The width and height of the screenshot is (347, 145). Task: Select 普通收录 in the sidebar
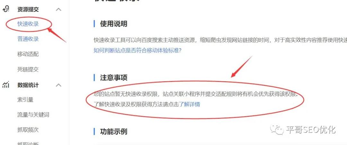point(28,39)
